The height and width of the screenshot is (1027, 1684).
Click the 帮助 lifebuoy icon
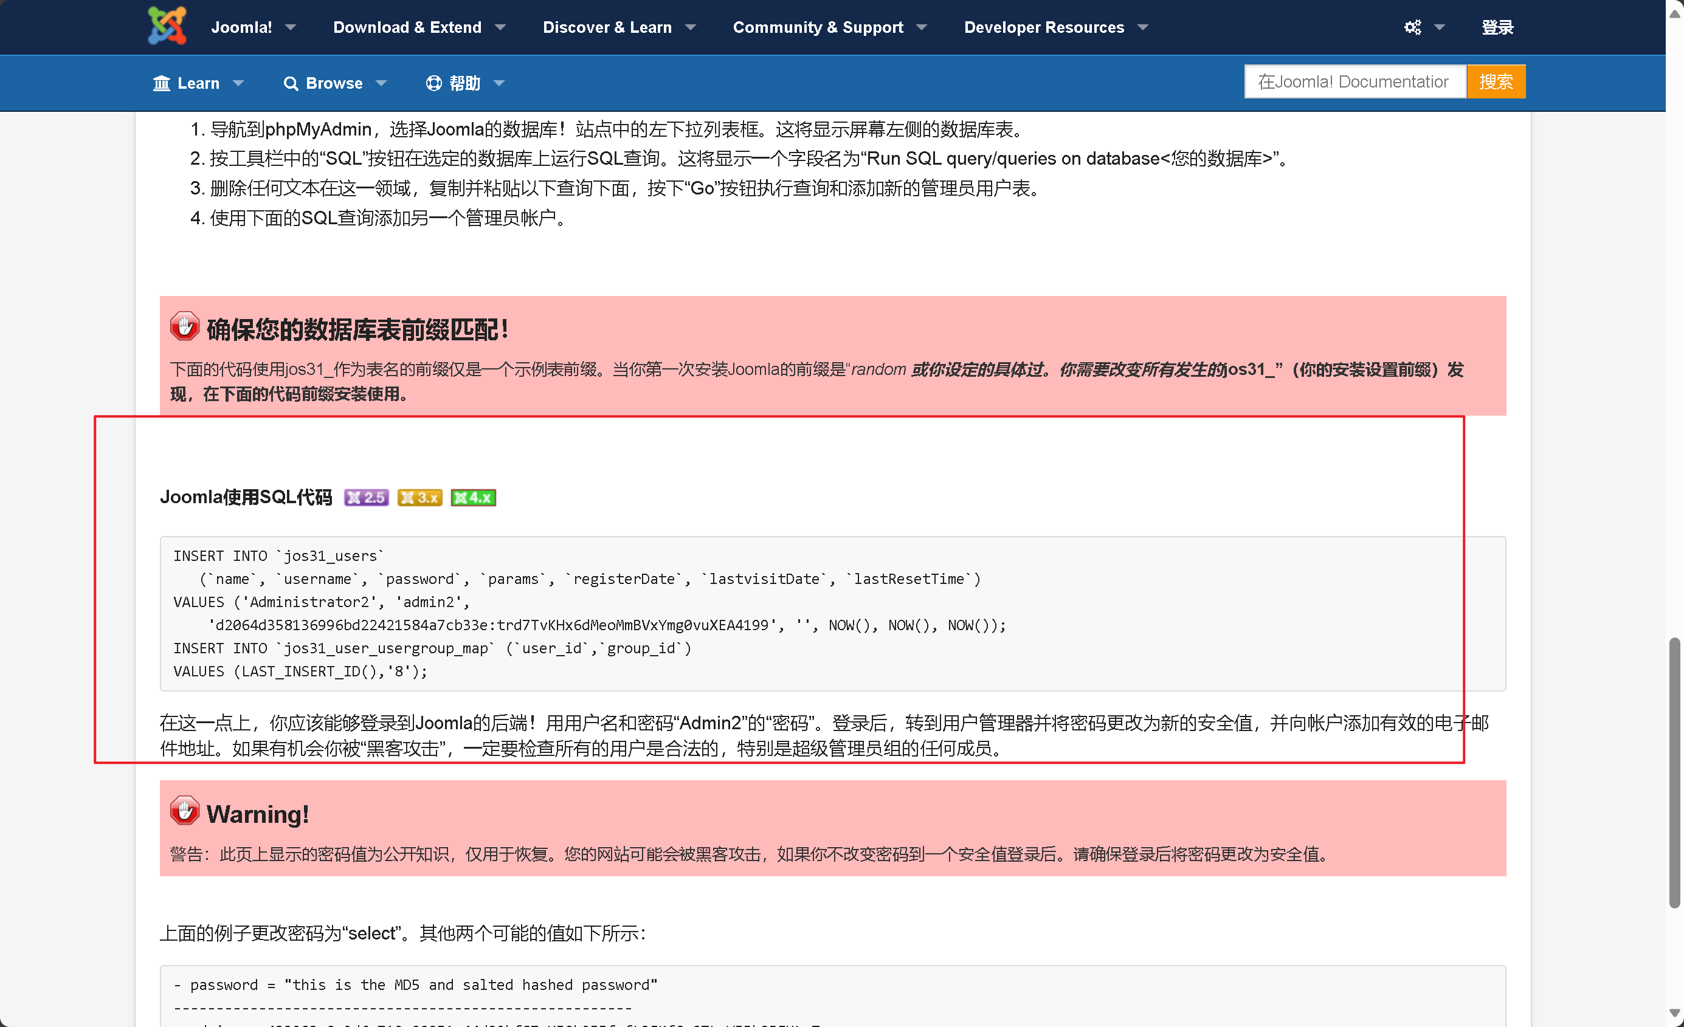click(x=433, y=83)
